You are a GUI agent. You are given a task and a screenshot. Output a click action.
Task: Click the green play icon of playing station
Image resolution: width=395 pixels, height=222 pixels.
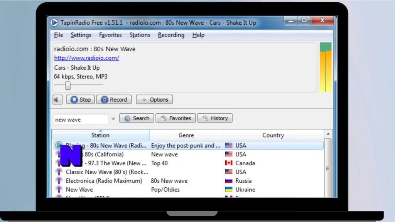pyautogui.click(x=59, y=145)
